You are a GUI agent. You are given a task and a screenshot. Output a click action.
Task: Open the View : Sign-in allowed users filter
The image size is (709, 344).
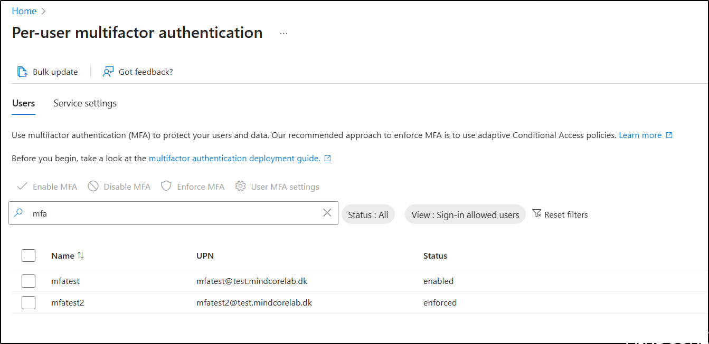(x=465, y=214)
